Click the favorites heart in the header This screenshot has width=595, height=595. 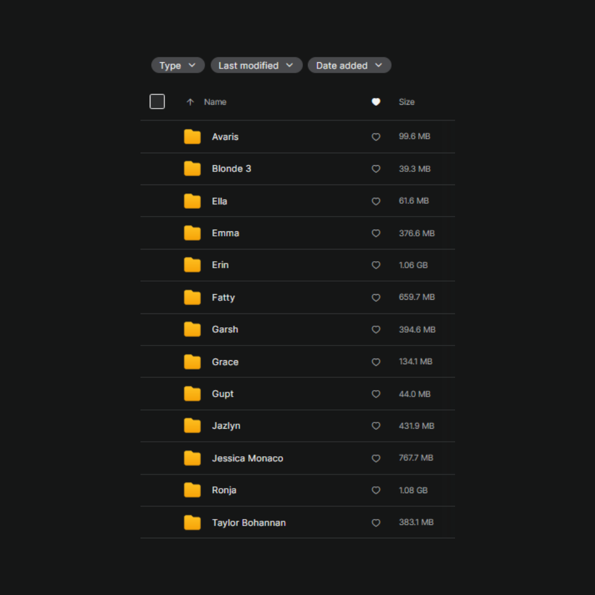(376, 102)
